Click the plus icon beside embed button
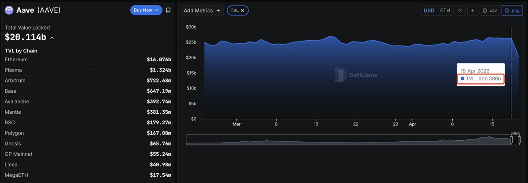528x183 pixels. tap(473, 11)
